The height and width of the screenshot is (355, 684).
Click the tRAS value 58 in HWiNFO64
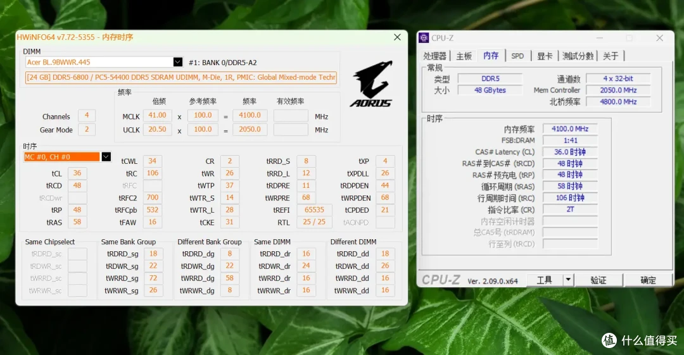coord(77,222)
